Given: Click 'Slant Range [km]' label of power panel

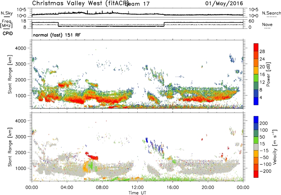Looking at the screenshot, I should pyautogui.click(x=10, y=74).
